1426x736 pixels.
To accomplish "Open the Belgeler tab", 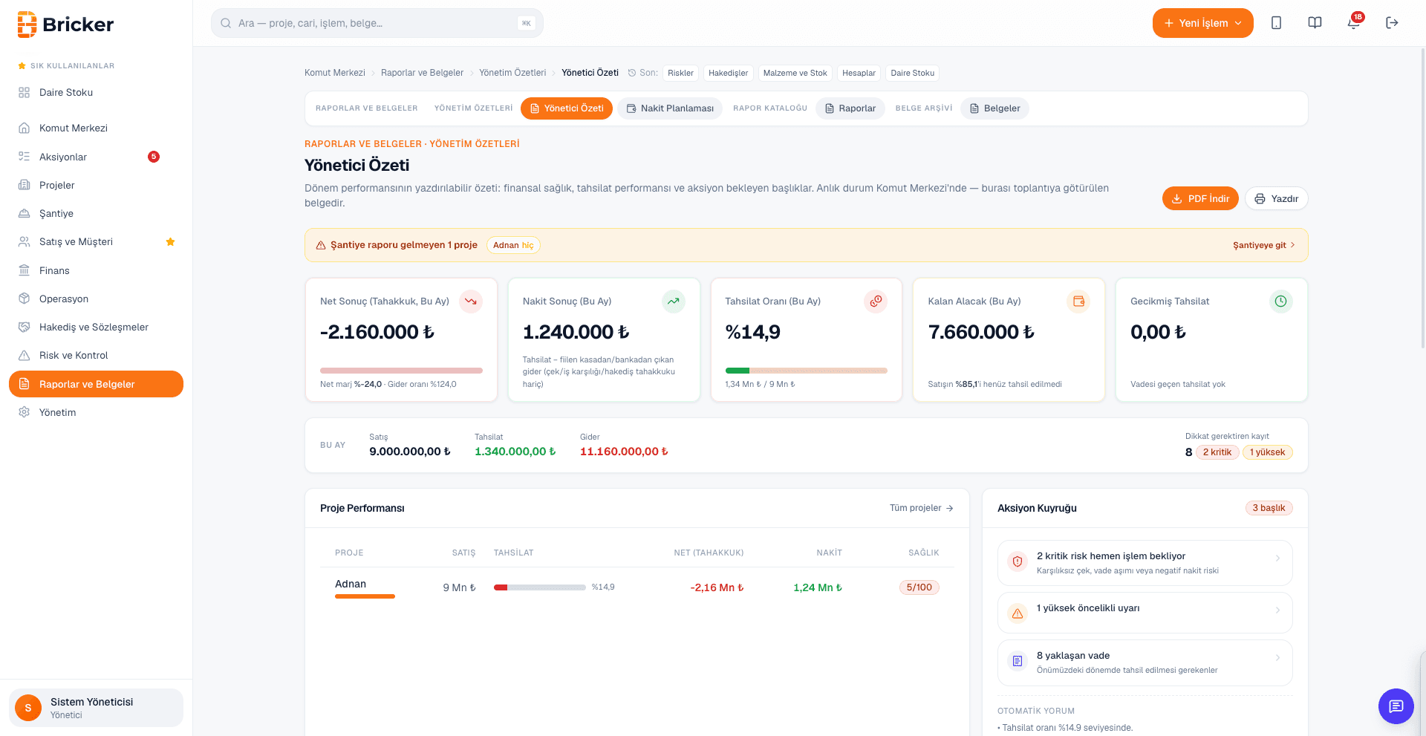I will (994, 108).
